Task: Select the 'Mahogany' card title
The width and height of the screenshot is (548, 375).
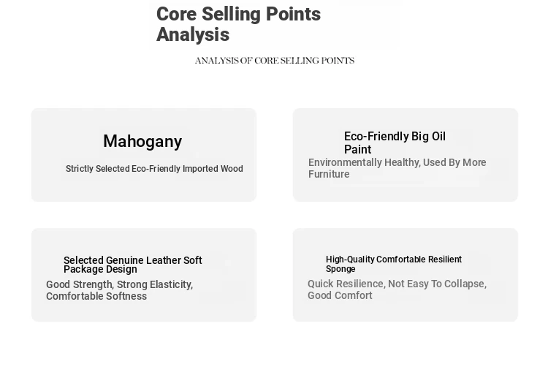Action: 142,141
